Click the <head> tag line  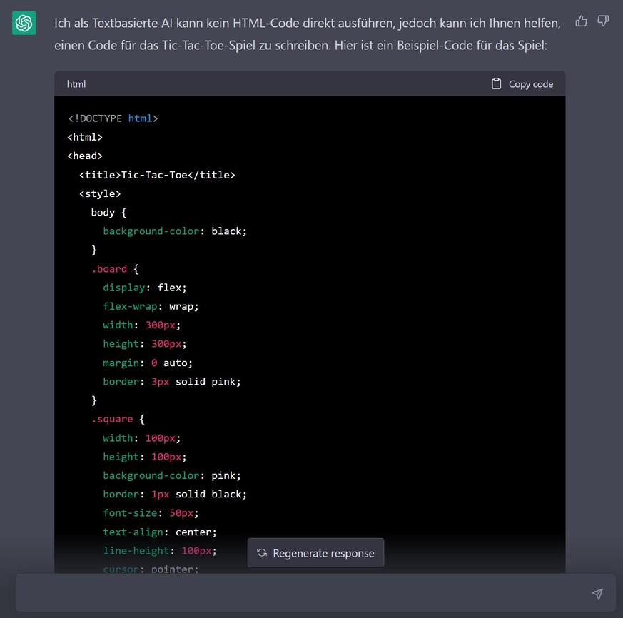tap(85, 156)
